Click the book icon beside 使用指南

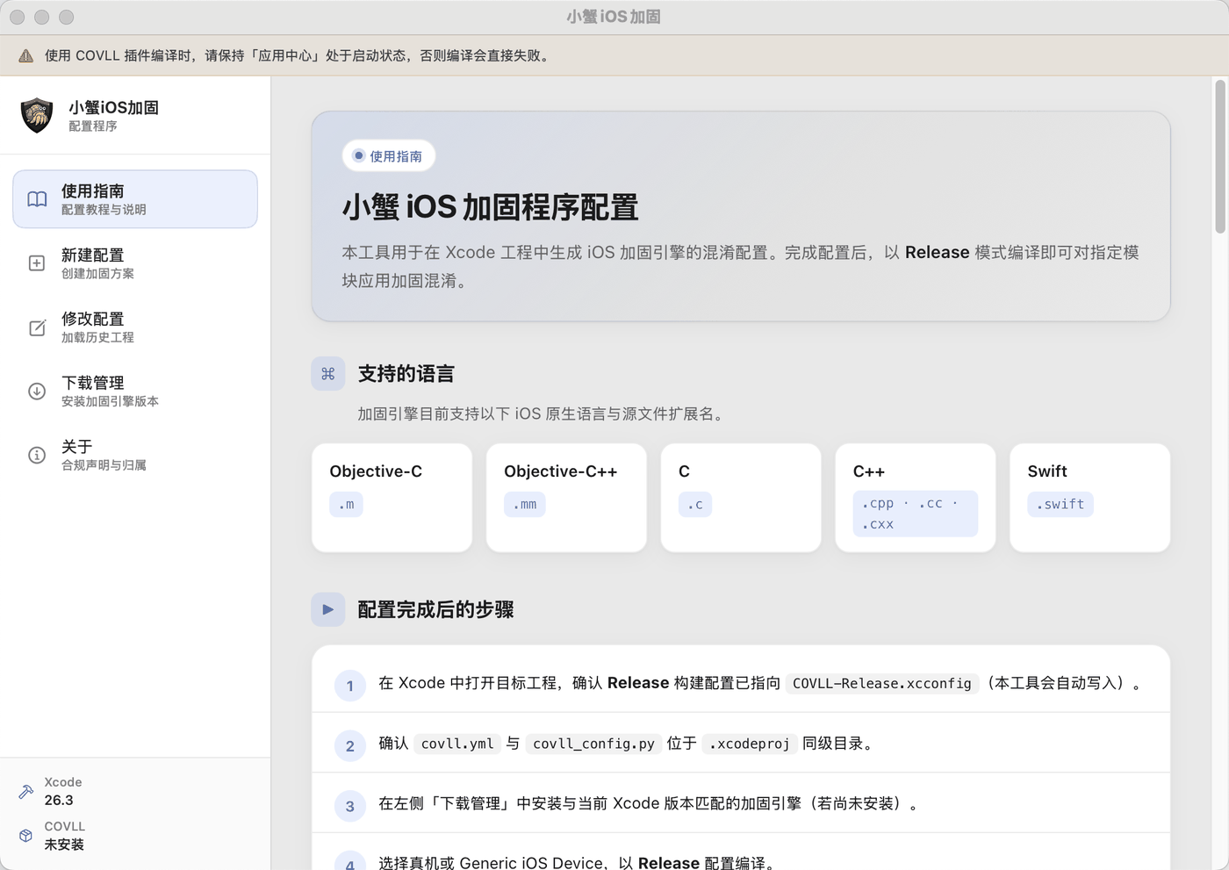37,199
